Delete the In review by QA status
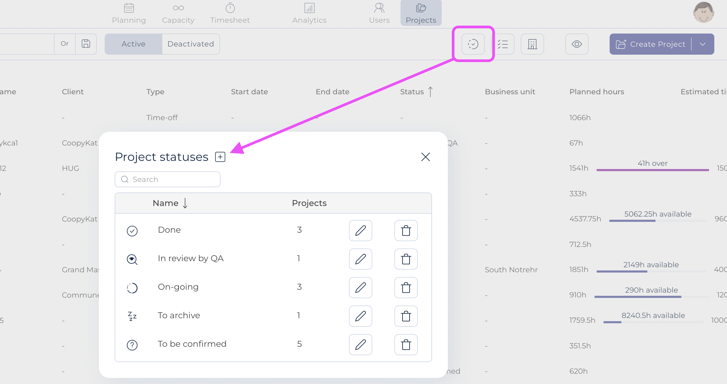 pyautogui.click(x=406, y=259)
